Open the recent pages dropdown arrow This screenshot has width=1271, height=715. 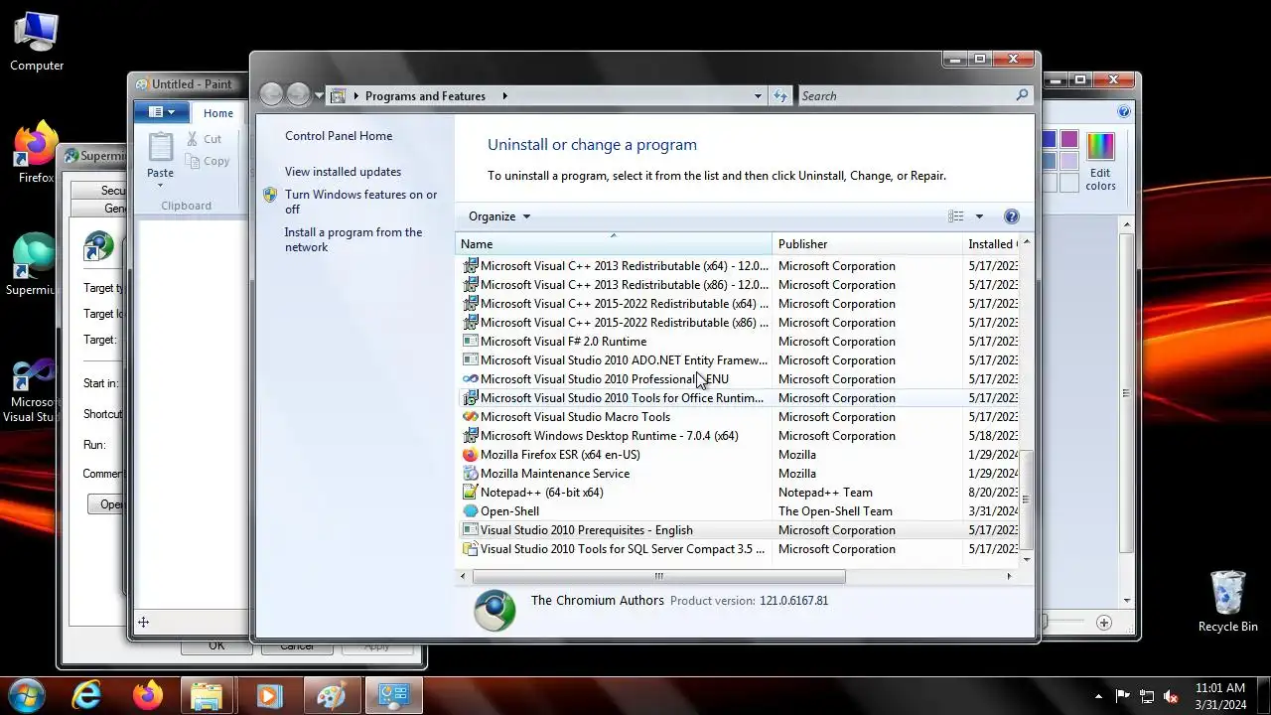319,95
